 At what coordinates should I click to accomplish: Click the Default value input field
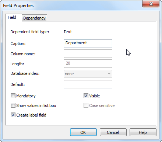tap(88, 84)
